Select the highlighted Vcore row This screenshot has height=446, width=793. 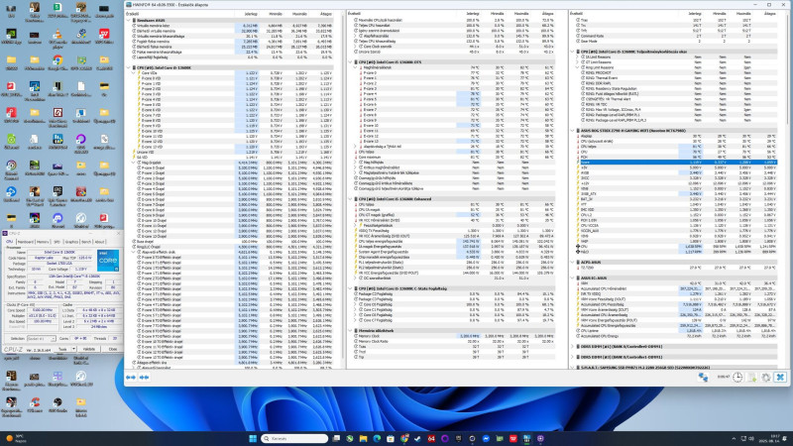pos(679,163)
